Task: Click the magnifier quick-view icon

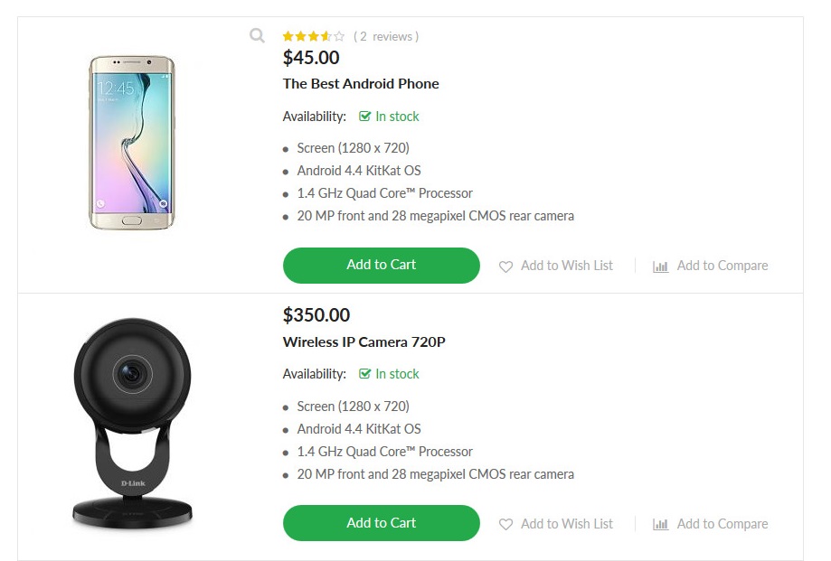Action: click(258, 36)
